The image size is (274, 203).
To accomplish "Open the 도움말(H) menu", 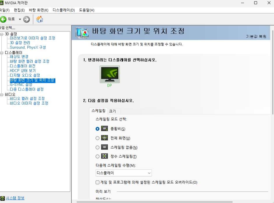I will click(87, 10).
